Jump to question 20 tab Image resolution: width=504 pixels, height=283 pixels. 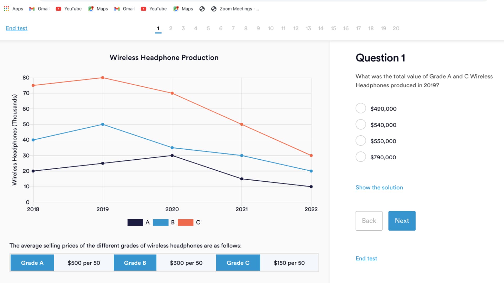click(396, 28)
